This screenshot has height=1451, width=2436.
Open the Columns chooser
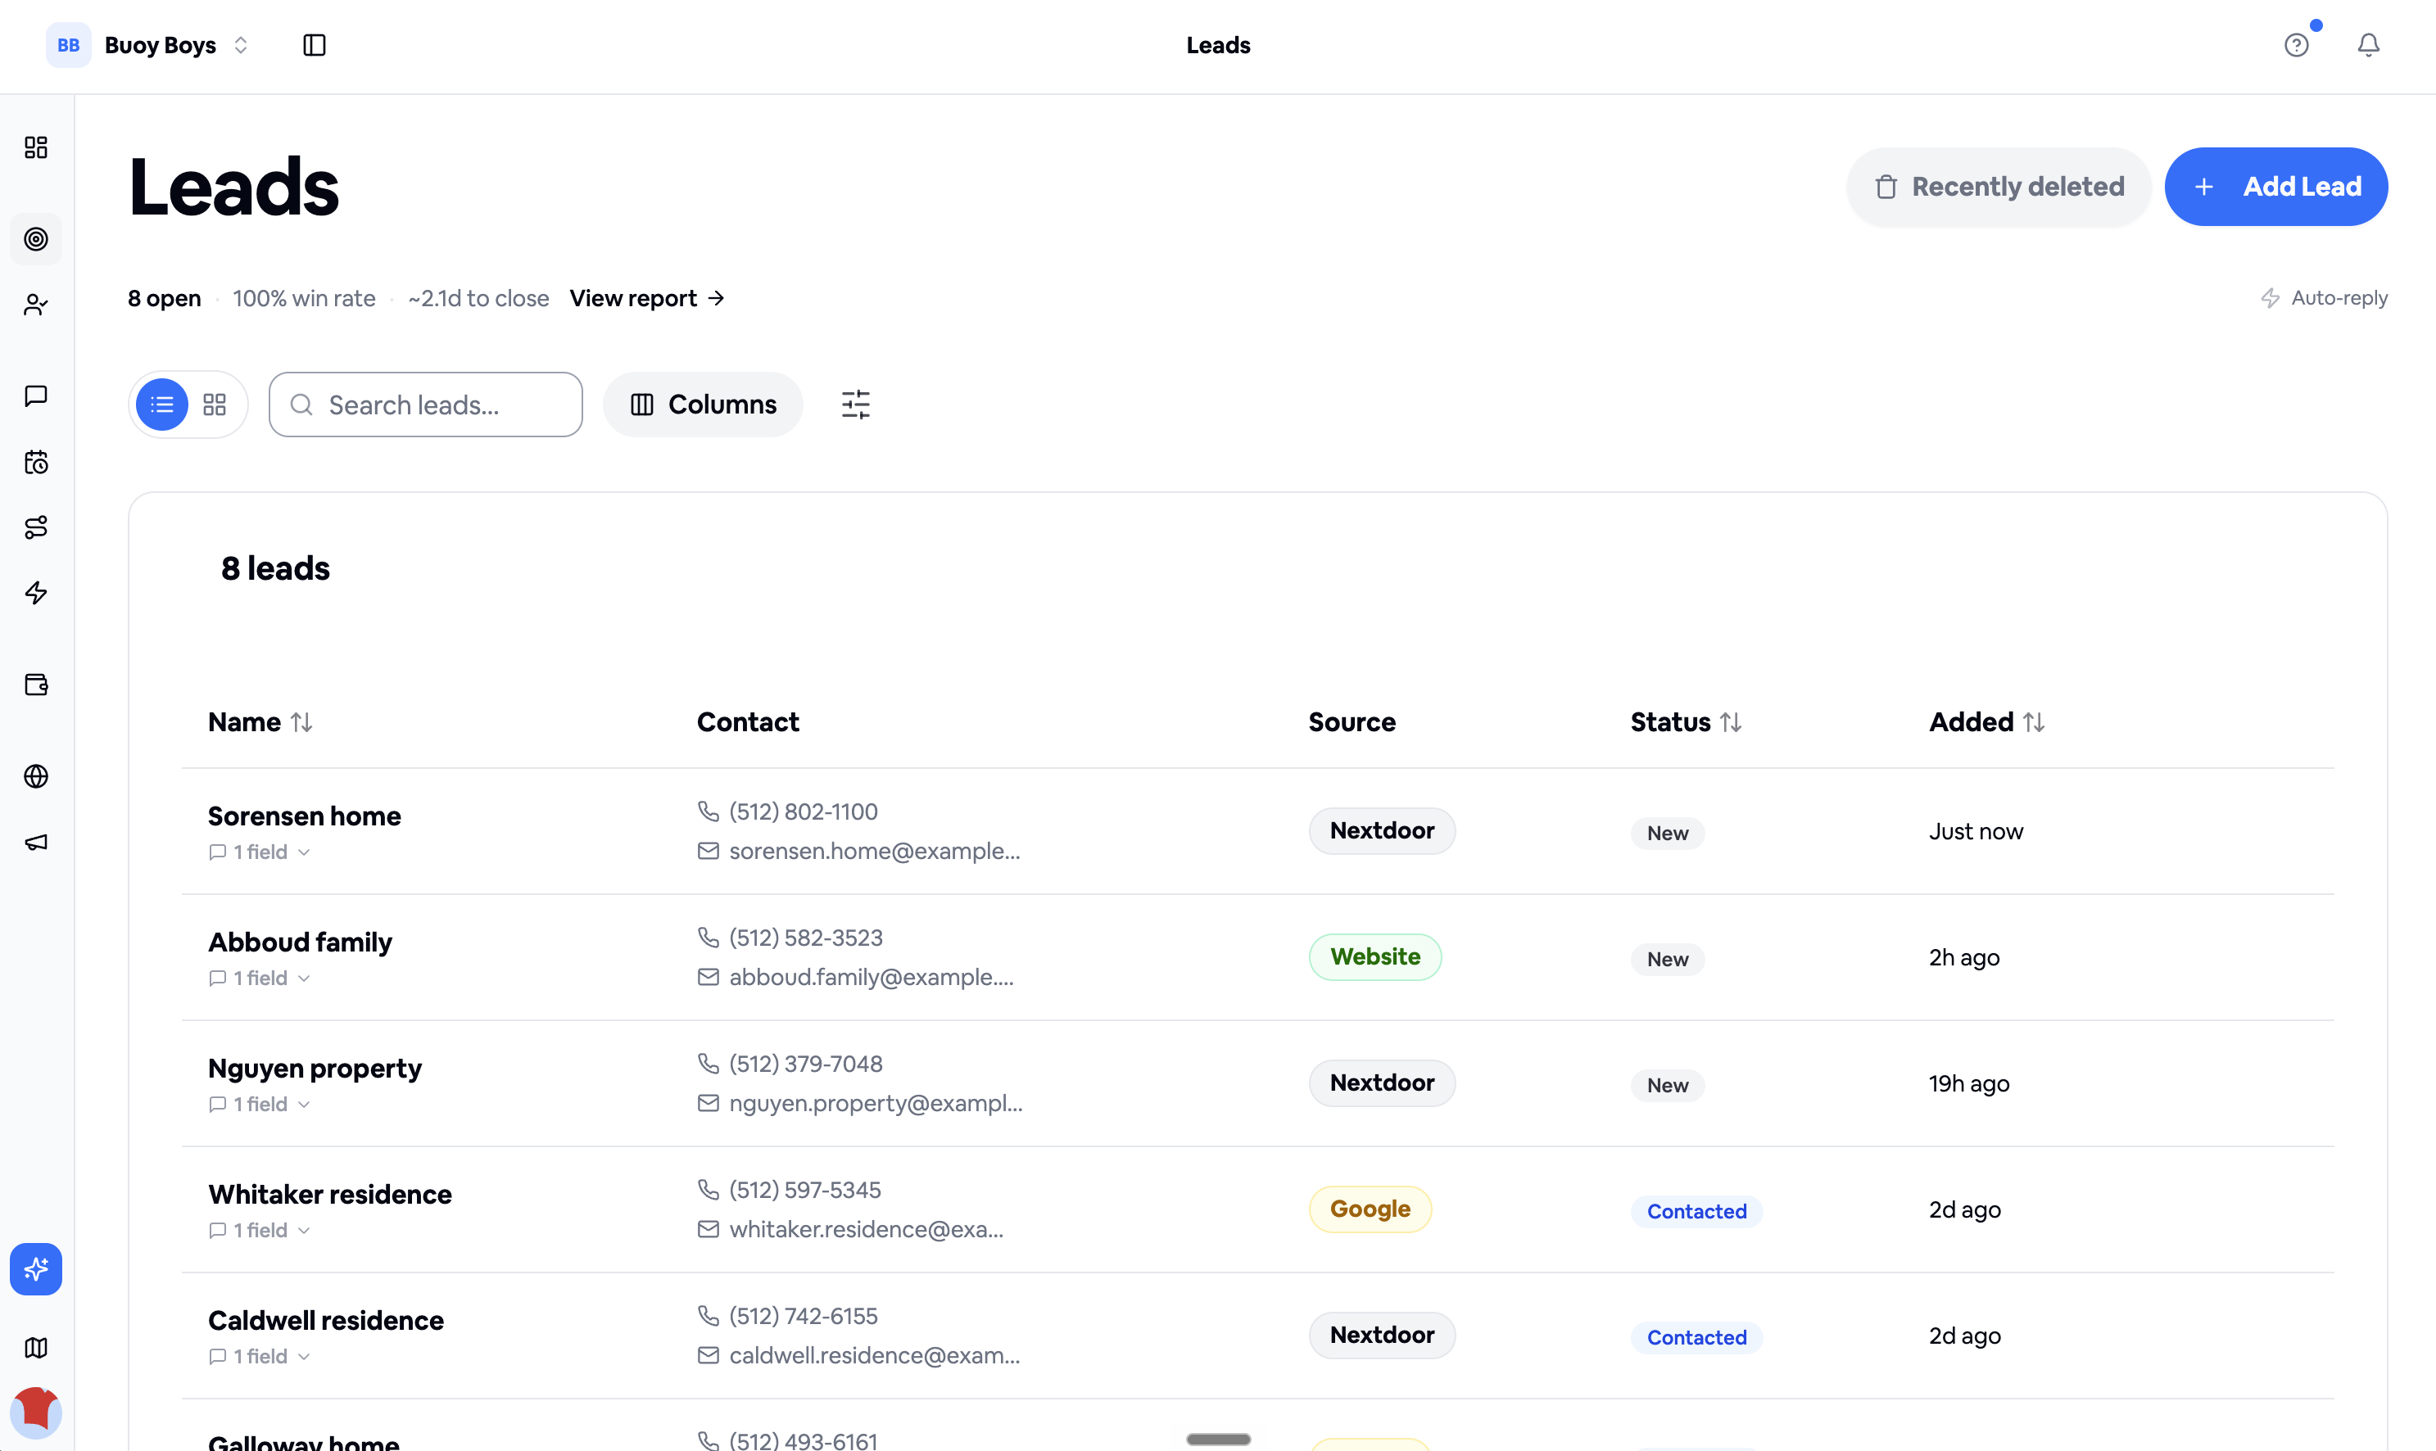[703, 405]
